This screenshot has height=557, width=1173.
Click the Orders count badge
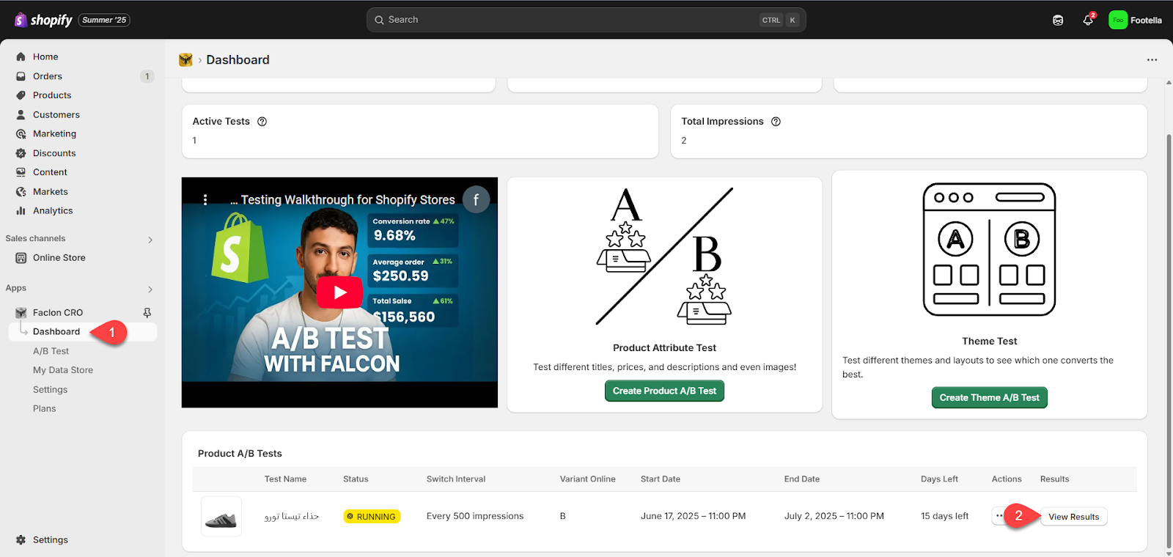[x=147, y=76]
